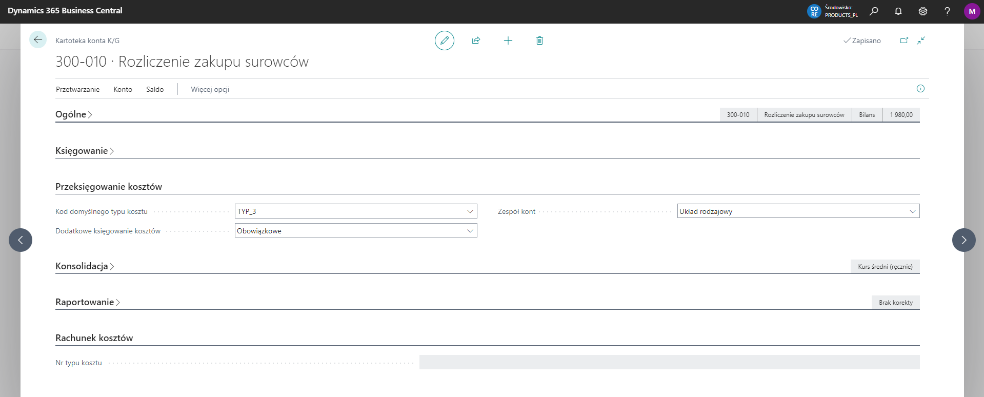Open the Saldo menu
984x397 pixels.
point(155,89)
